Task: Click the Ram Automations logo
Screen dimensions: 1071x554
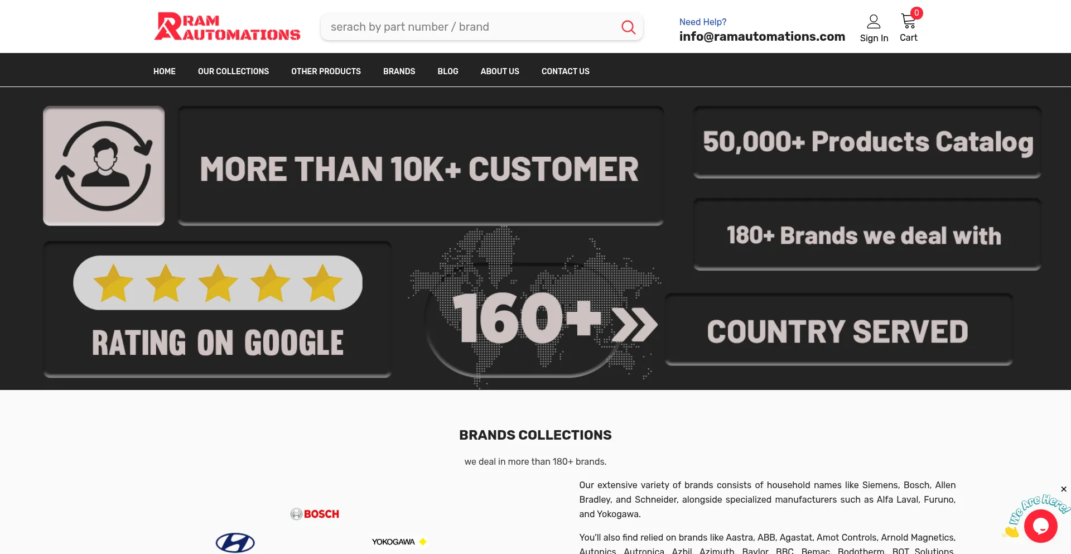Action: [227, 27]
